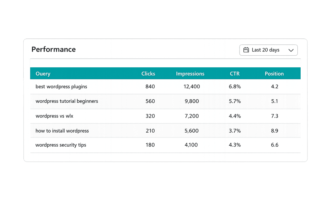Select the 'wordpress tutorial beginners' query
The image size is (331, 199).
67,101
